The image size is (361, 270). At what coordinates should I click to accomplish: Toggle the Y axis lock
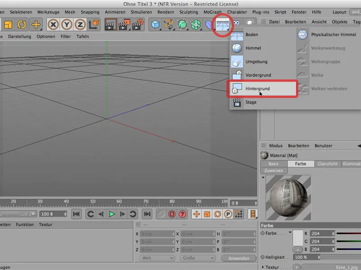click(66, 24)
